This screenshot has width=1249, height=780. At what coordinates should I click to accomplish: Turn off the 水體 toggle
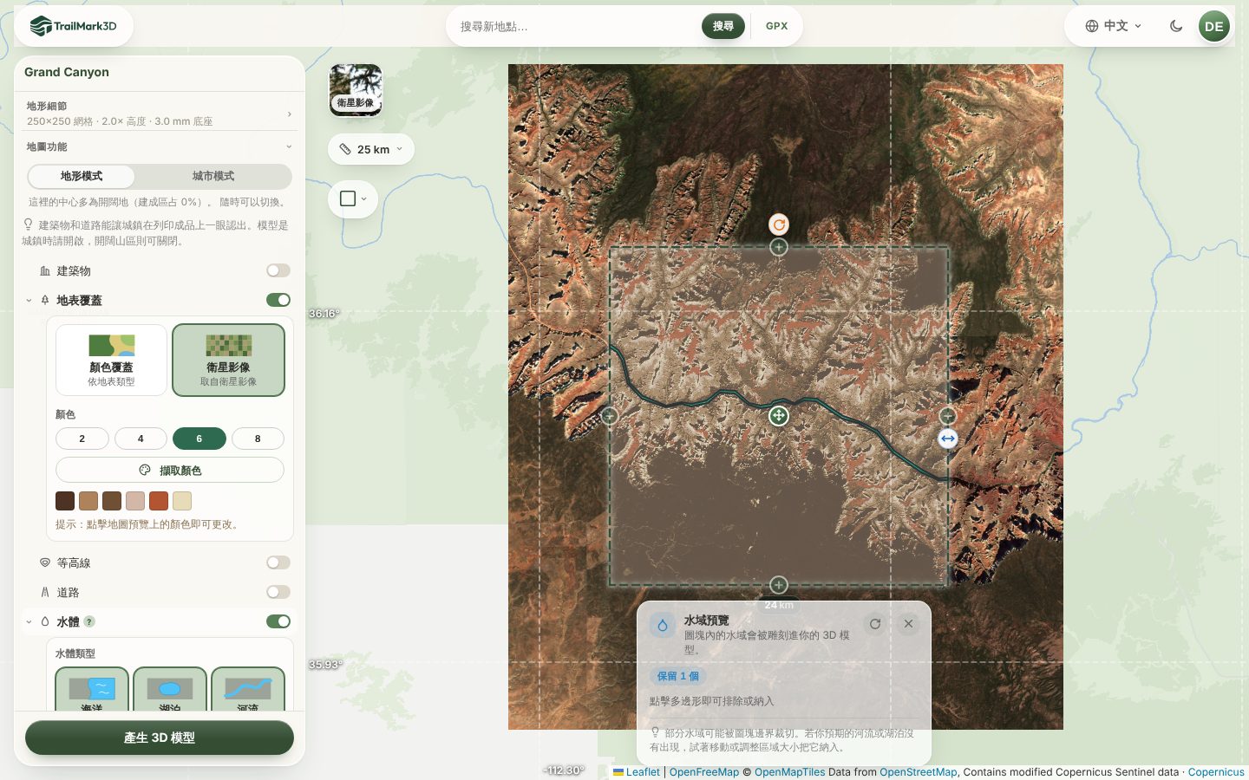278,621
